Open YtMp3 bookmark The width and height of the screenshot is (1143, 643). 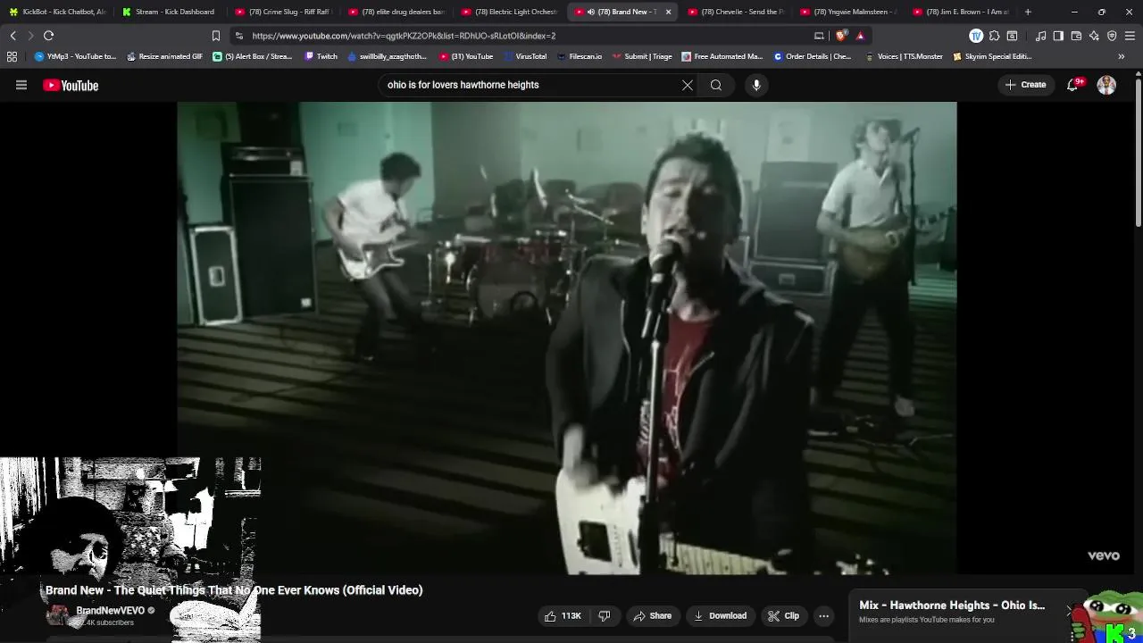pos(75,56)
